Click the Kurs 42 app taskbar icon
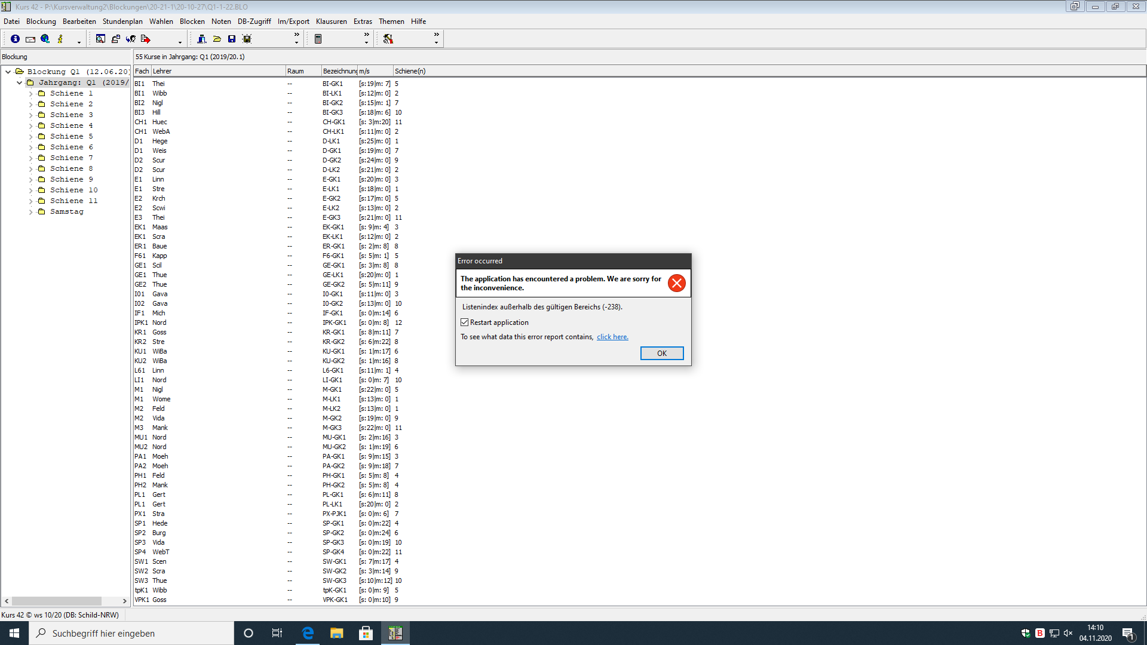 395,633
